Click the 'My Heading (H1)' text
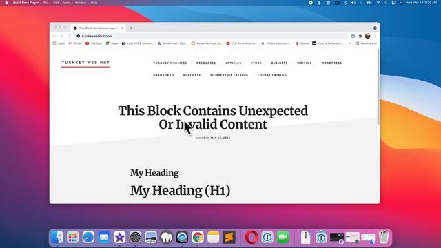441x248 pixels. pos(181,191)
